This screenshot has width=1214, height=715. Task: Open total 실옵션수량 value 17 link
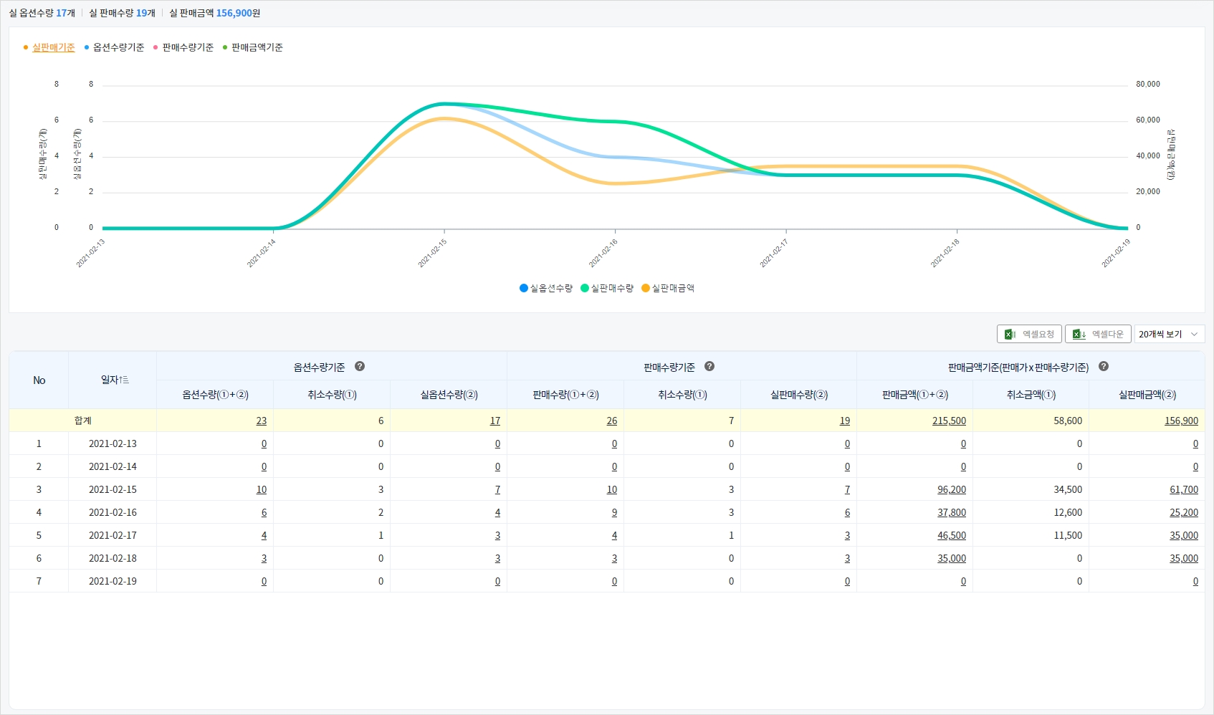tap(495, 421)
